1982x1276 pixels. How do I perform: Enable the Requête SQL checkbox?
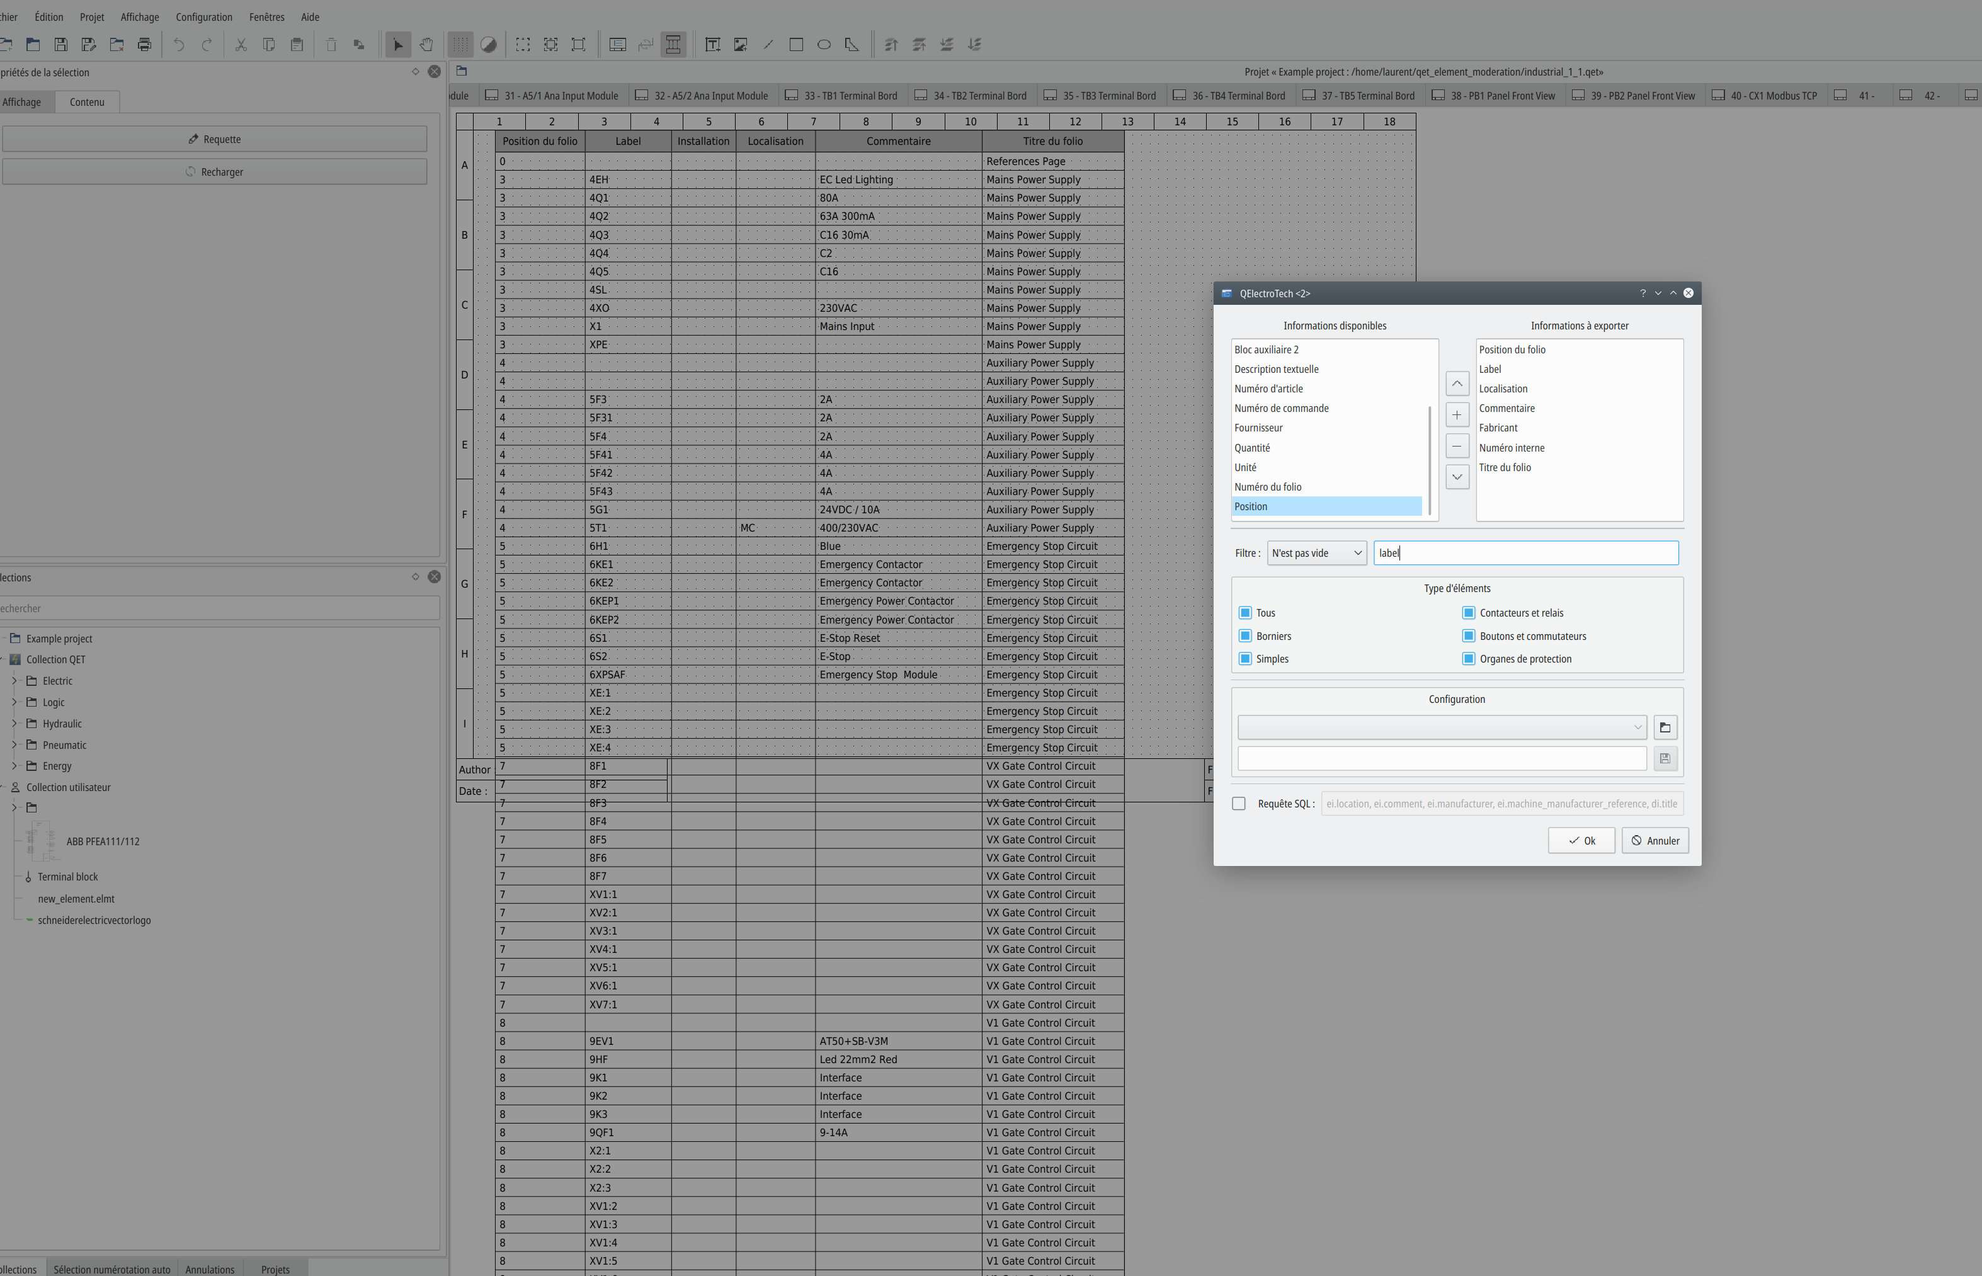click(1239, 804)
